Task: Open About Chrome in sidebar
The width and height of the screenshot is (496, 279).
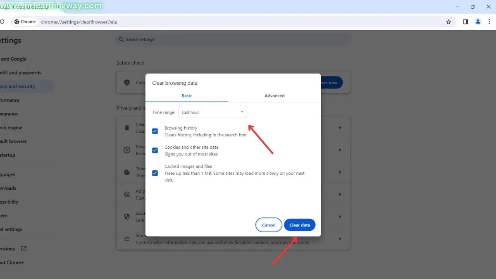Action: click(12, 262)
